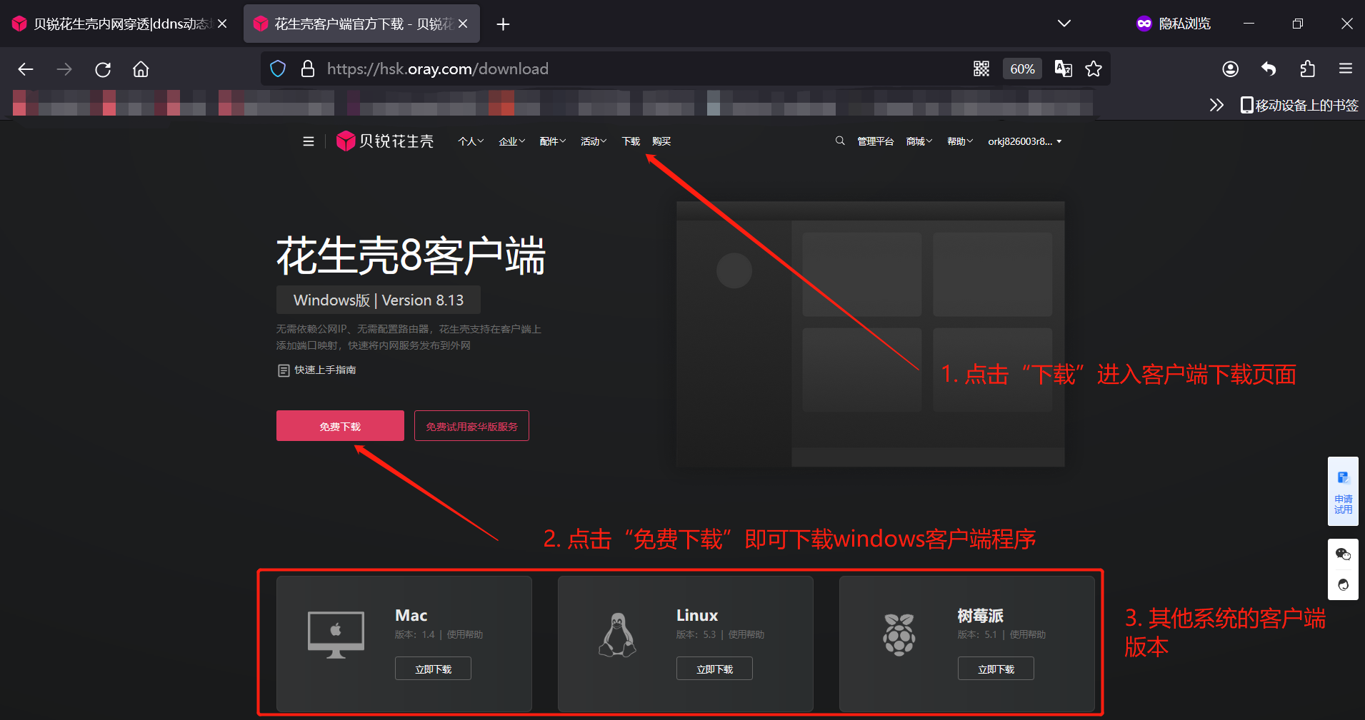Open the site hamburger menu
1365x720 pixels.
[309, 141]
